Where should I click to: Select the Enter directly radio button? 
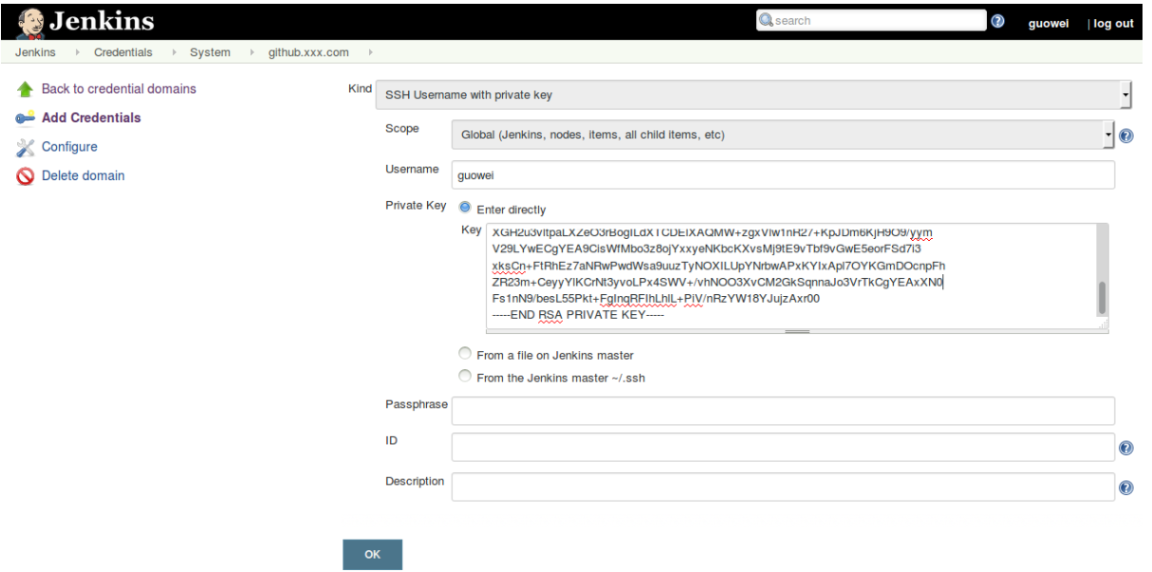(x=465, y=208)
